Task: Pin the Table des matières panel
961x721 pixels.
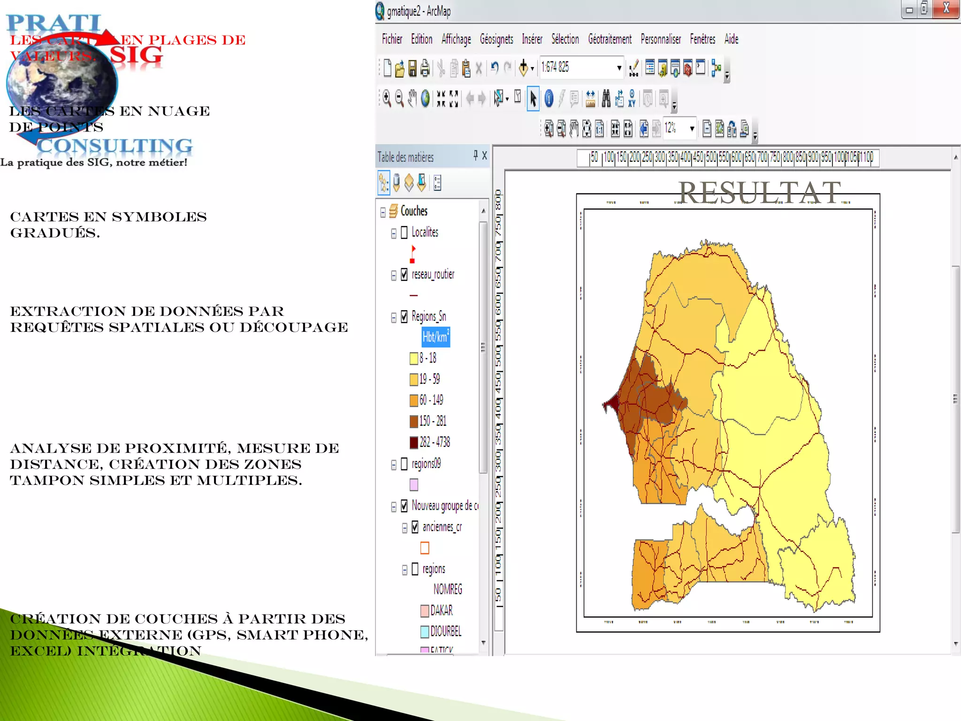Action: pyautogui.click(x=475, y=155)
